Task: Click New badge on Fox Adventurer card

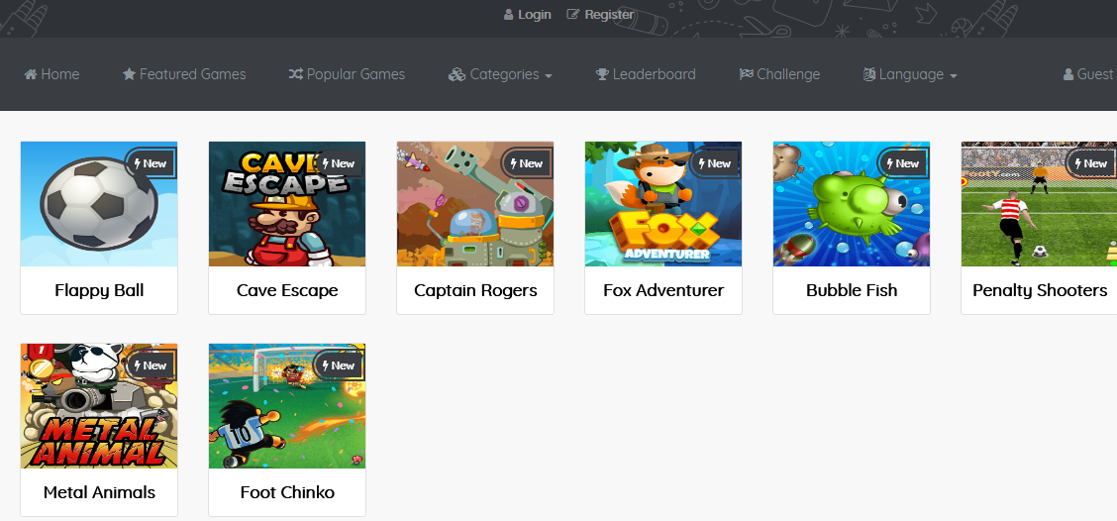Action: [x=715, y=163]
